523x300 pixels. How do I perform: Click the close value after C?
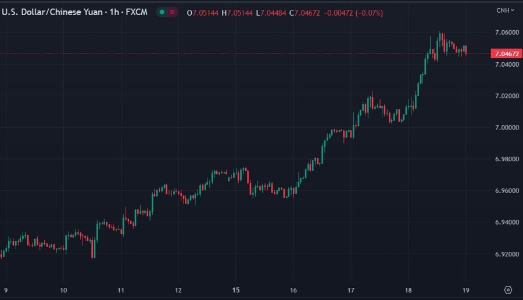pos(307,13)
